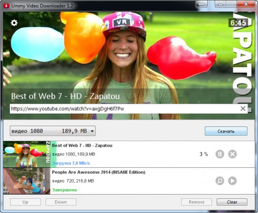
Task: Click the Скачать download button
Action: tap(226, 131)
